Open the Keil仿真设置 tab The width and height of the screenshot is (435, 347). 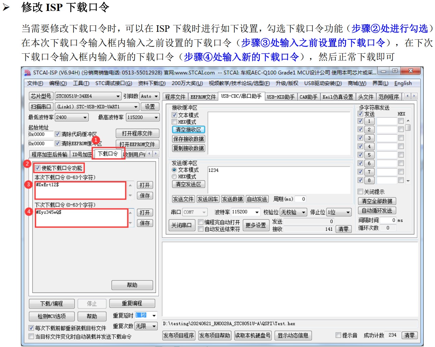pos(338,97)
